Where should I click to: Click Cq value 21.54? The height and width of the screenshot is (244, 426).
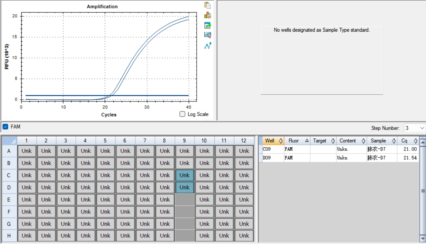pyautogui.click(x=408, y=158)
